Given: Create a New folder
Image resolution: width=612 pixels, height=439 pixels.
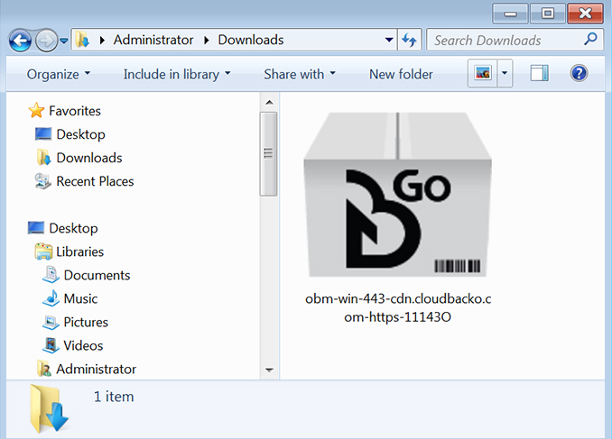Looking at the screenshot, I should pyautogui.click(x=401, y=74).
